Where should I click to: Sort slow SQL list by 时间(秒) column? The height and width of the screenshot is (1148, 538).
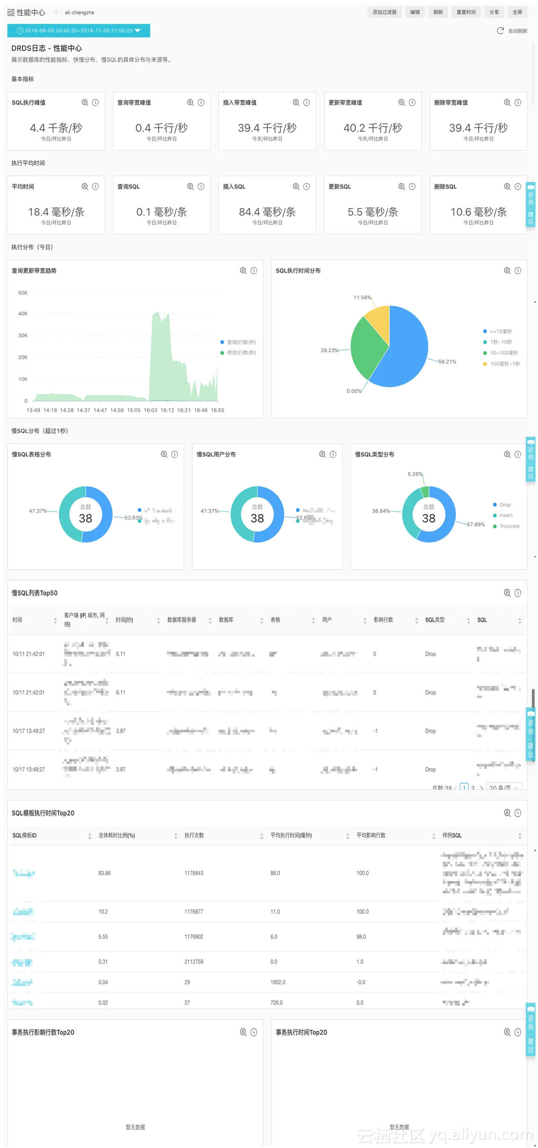[158, 620]
